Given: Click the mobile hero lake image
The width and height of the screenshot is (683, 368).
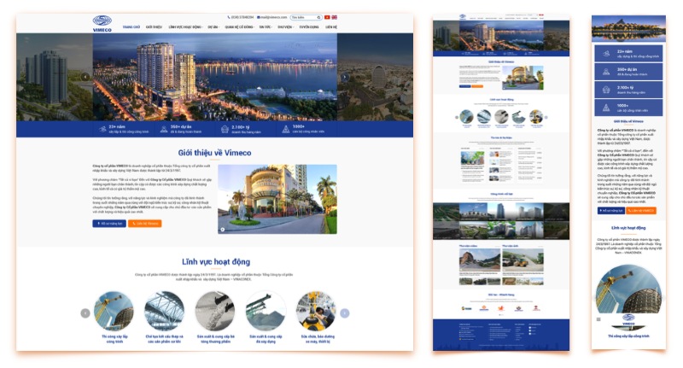Looking at the screenshot, I should pyautogui.click(x=628, y=28).
